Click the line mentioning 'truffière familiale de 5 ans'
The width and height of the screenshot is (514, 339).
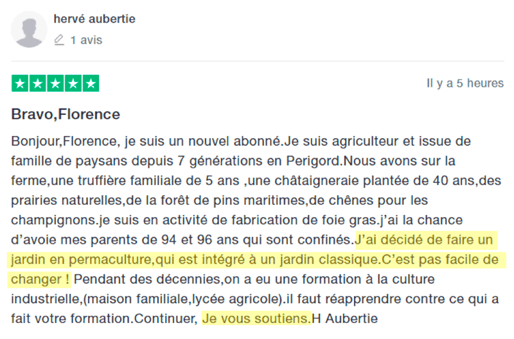pos(256,181)
